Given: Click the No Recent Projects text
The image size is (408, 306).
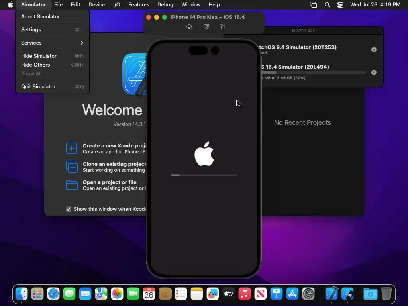Looking at the screenshot, I should (x=302, y=123).
